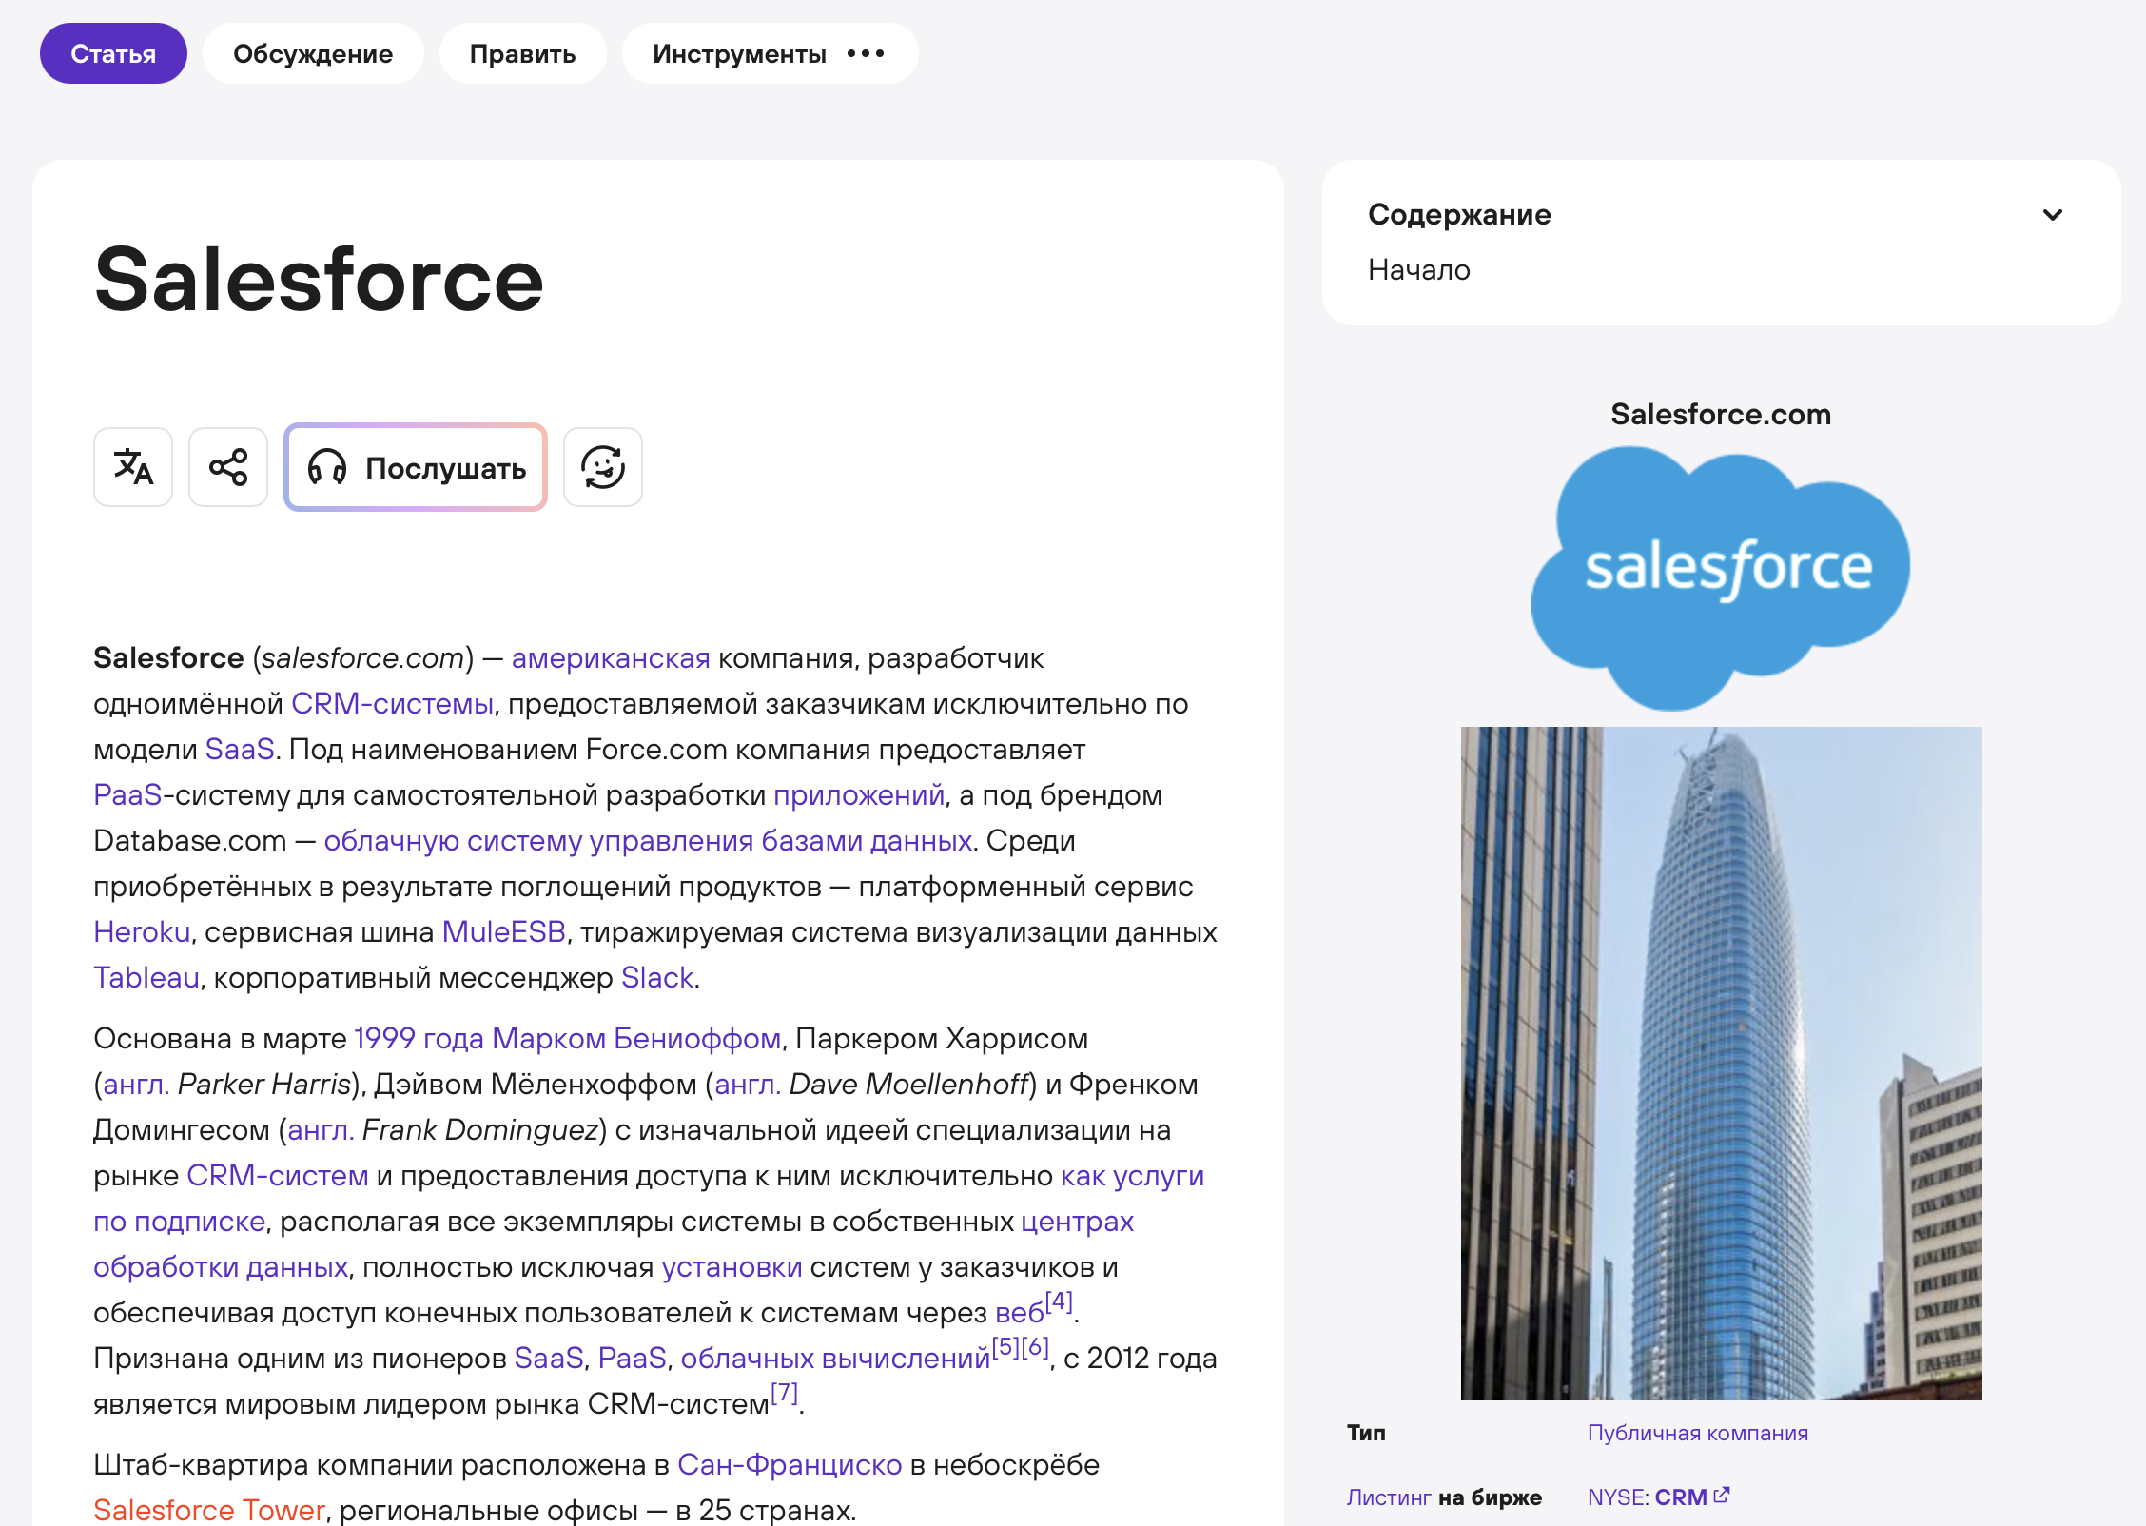The image size is (2146, 1526).
Task: Open the three-dots more options menu
Action: coord(866,53)
